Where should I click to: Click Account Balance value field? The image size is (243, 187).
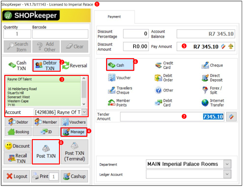click(206, 34)
